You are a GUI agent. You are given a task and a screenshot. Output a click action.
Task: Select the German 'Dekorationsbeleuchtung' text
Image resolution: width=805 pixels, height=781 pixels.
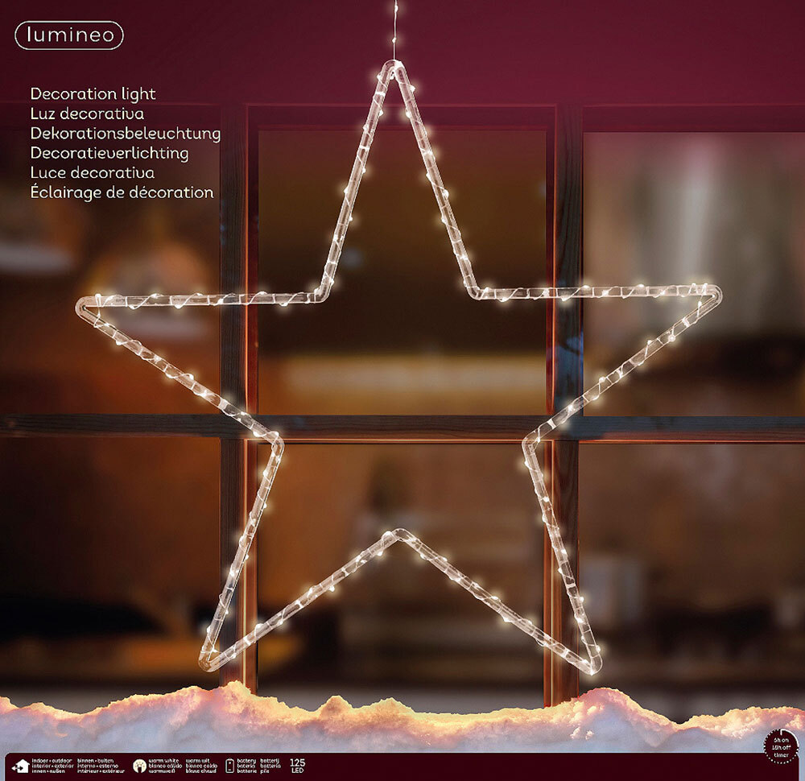click(125, 133)
